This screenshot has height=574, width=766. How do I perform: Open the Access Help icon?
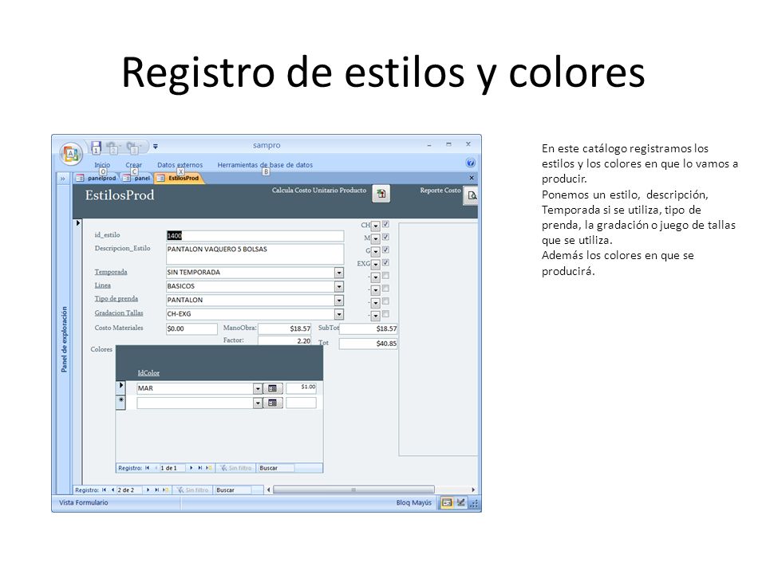[x=471, y=163]
